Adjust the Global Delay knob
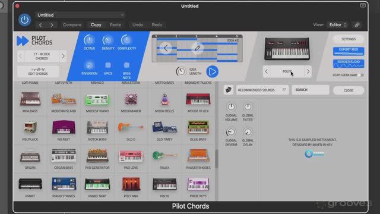 [248, 132]
